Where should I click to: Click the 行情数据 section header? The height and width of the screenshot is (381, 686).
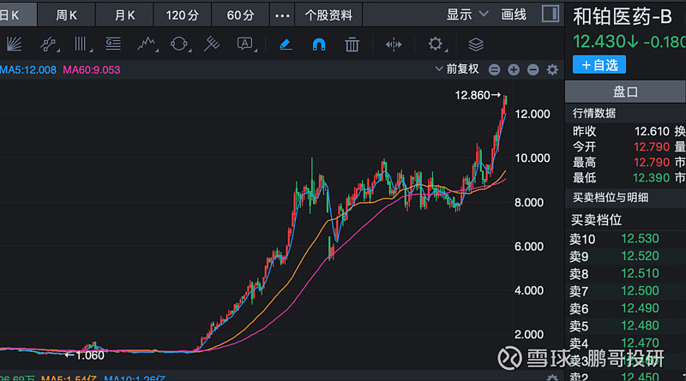click(x=594, y=113)
